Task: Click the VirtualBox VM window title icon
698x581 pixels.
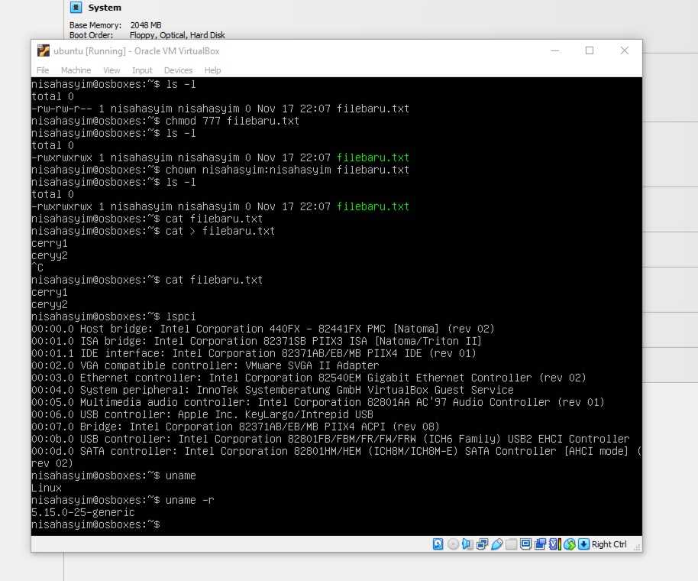Action: [44, 50]
